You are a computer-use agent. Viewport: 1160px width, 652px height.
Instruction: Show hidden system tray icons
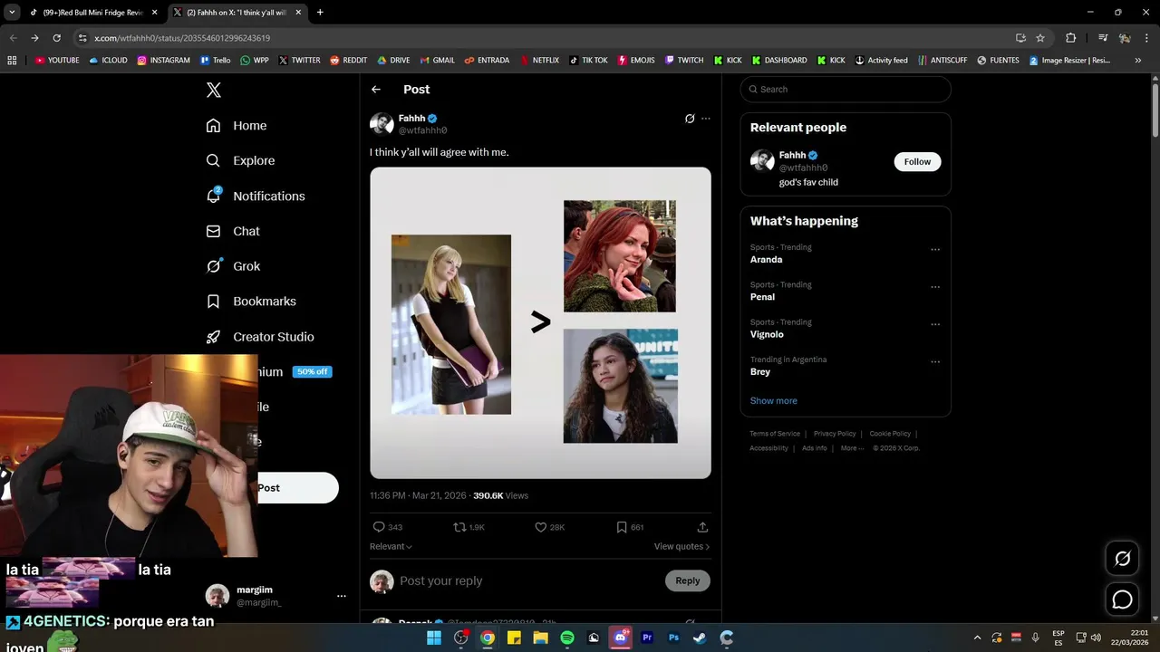(977, 638)
